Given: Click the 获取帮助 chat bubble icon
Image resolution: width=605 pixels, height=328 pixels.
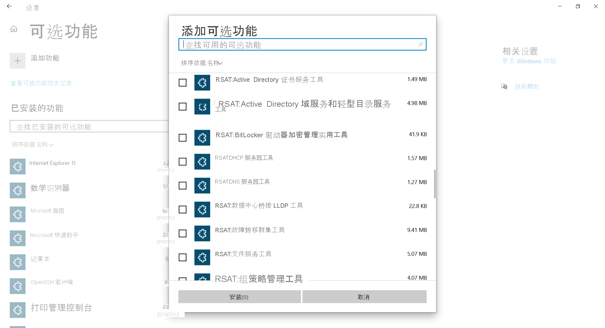Looking at the screenshot, I should [504, 87].
